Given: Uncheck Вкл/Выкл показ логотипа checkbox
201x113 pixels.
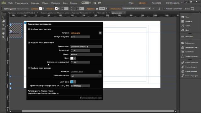Looking at the screenshot, I should coord(29,29).
